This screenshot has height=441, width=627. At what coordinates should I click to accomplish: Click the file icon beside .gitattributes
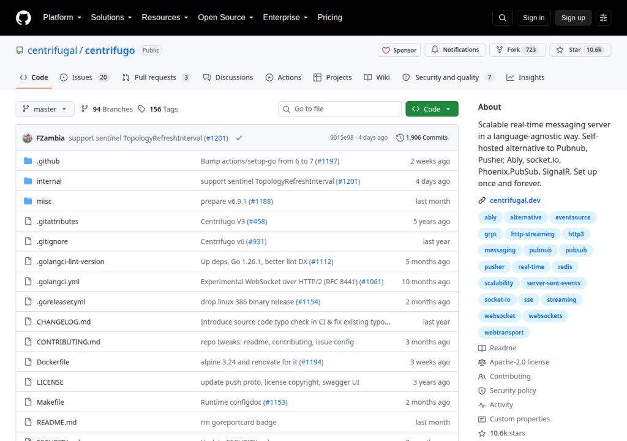pos(28,221)
